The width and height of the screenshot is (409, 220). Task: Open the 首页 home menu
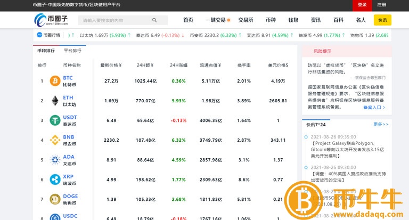coord(188,20)
